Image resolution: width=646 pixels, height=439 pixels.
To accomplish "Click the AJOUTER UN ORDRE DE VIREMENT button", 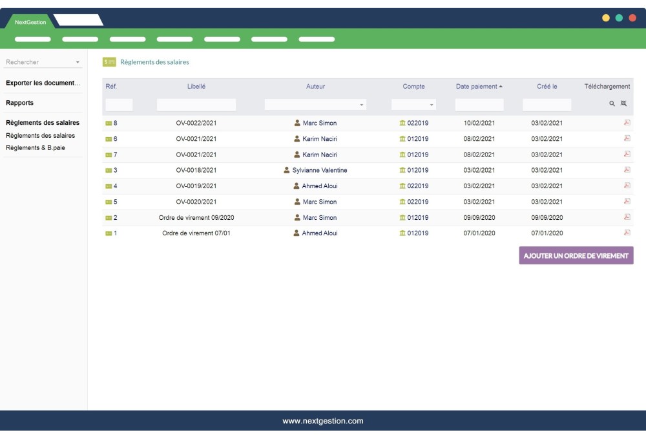I will [x=577, y=257].
